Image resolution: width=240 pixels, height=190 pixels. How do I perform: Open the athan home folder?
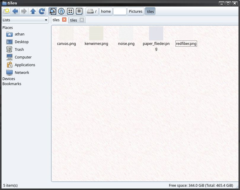coord(15,34)
